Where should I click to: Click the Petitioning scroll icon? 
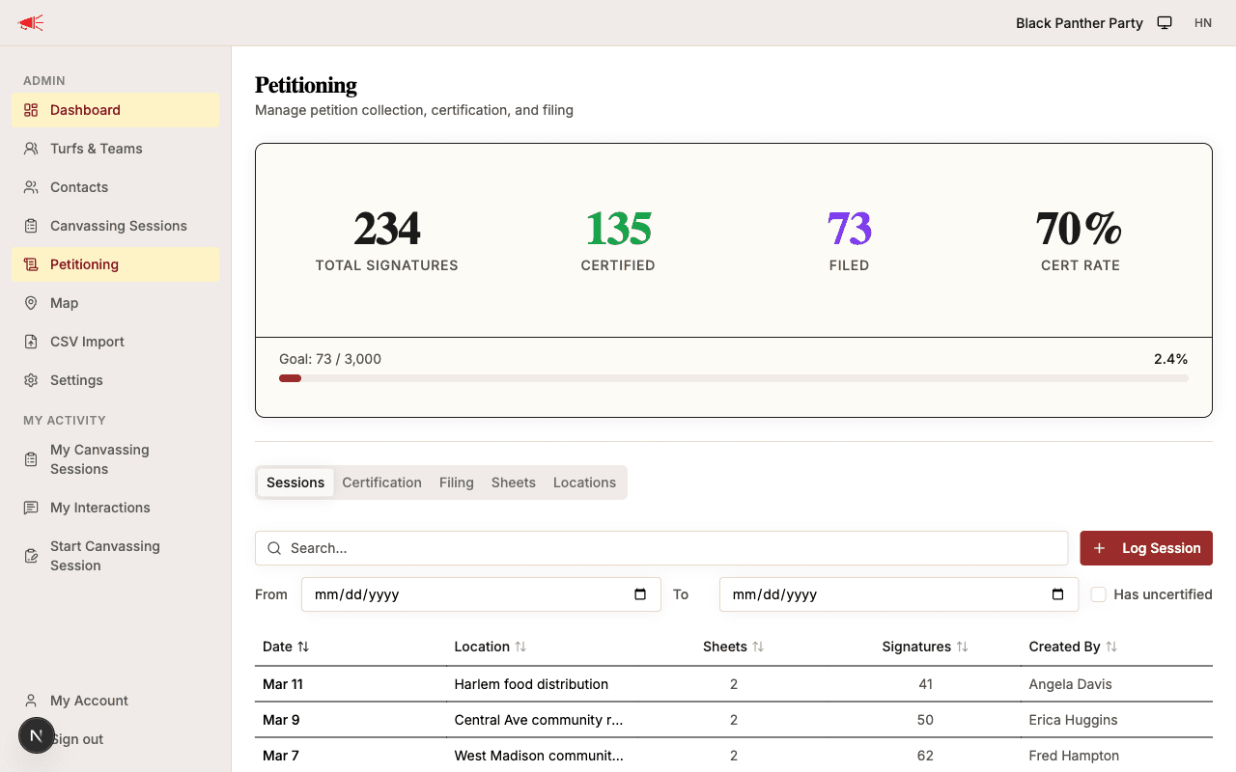pos(31,264)
